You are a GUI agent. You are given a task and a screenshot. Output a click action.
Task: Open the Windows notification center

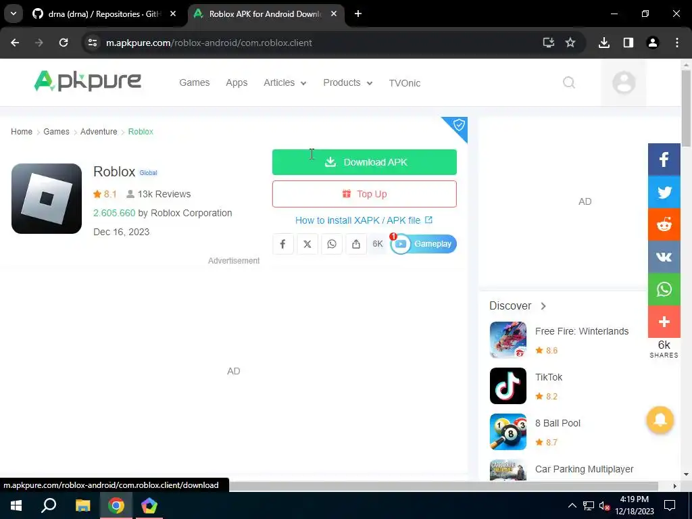[670, 505]
